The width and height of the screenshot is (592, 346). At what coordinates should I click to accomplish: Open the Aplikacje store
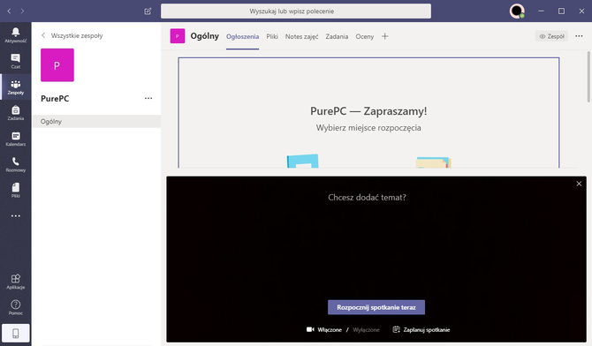tap(16, 282)
